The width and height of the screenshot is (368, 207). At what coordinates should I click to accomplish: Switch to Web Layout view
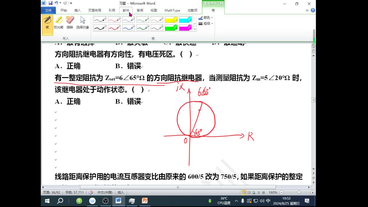254,192
